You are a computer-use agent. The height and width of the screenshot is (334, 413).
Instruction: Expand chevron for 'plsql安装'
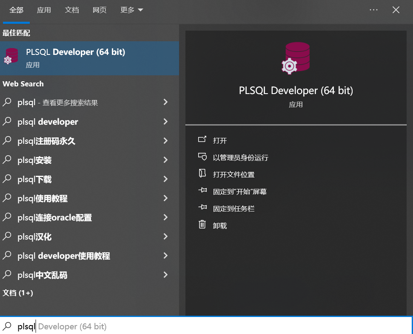pos(165,160)
